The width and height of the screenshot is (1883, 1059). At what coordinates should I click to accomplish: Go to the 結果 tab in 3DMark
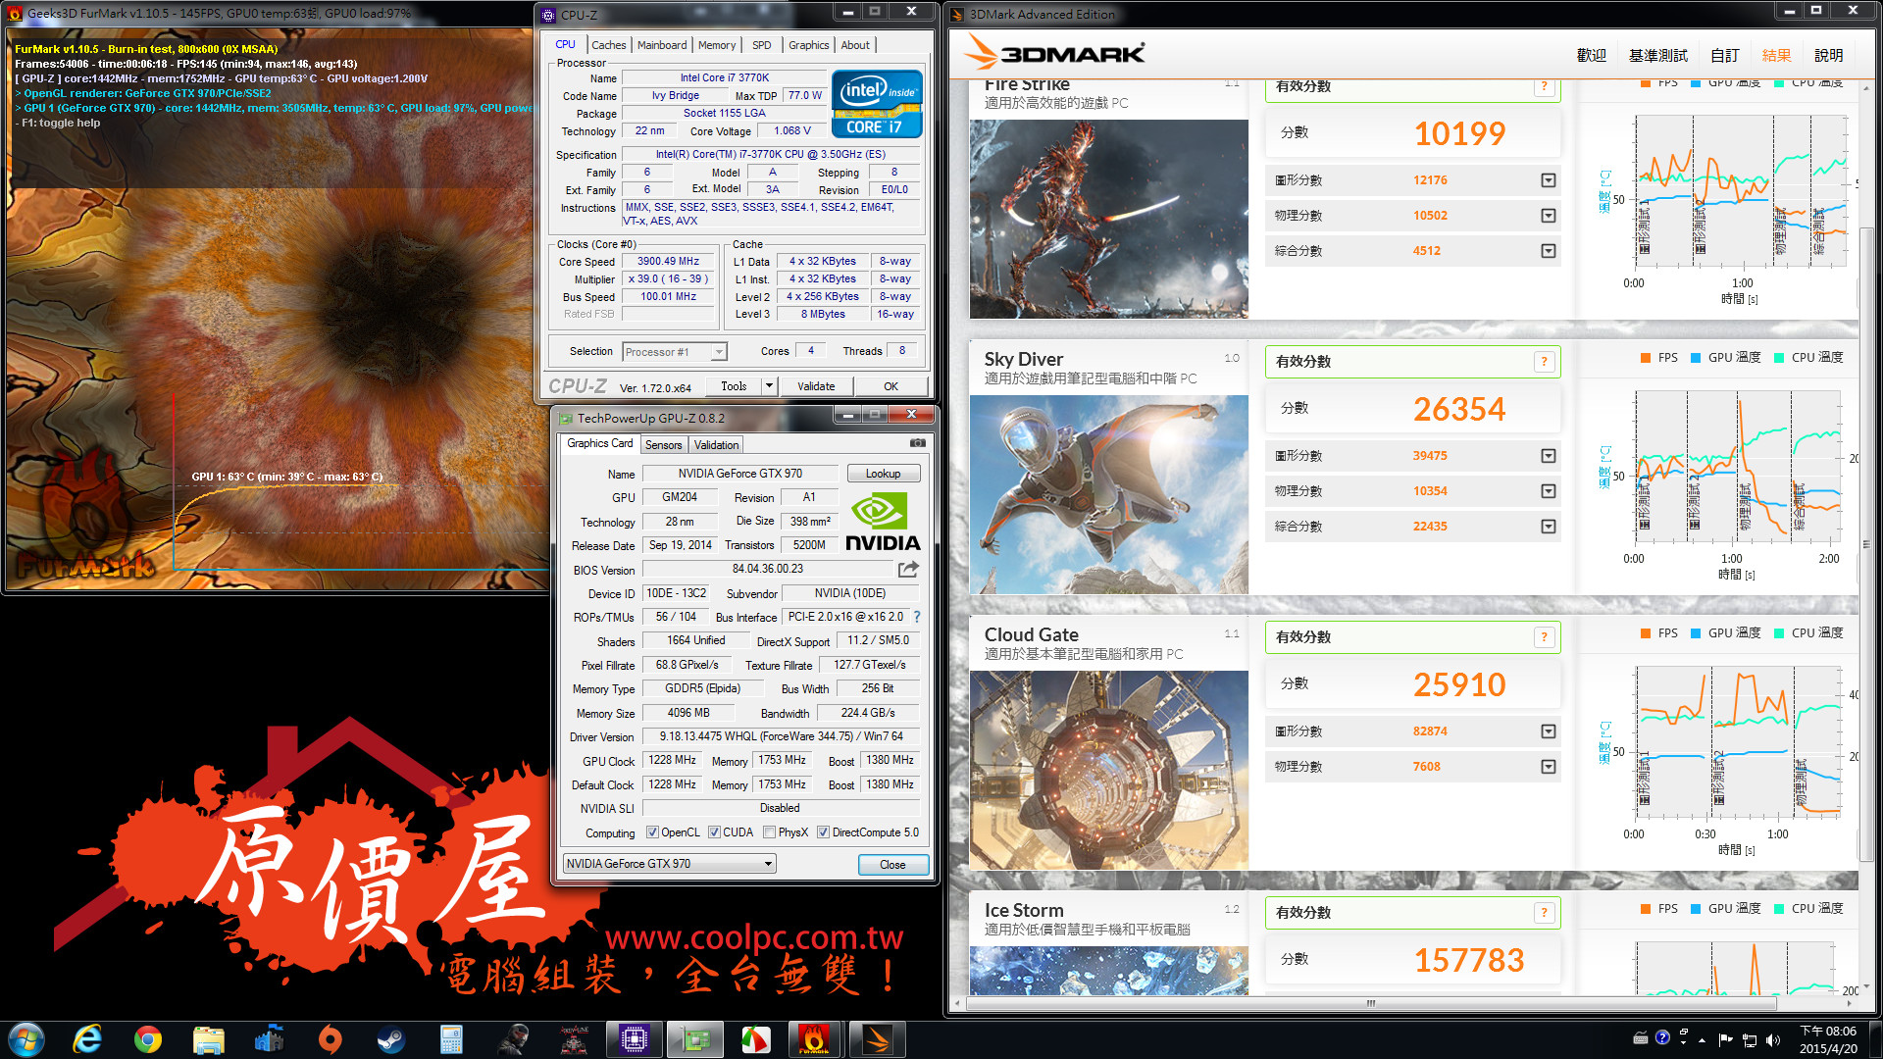tap(1776, 55)
